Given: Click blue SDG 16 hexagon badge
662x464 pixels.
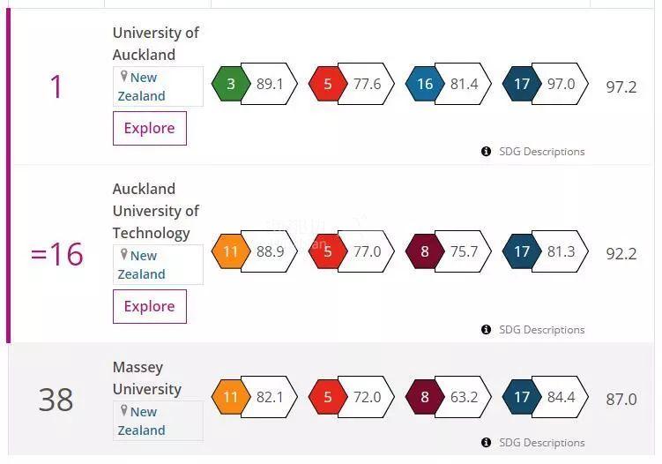Looking at the screenshot, I should click(425, 84).
